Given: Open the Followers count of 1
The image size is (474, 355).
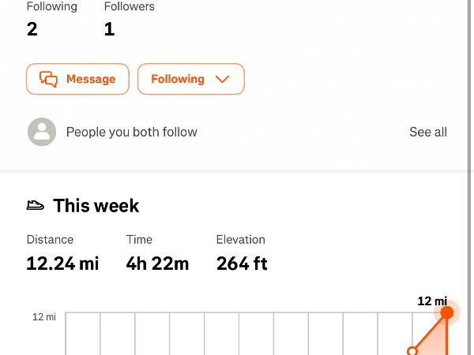Looking at the screenshot, I should pyautogui.click(x=109, y=29).
